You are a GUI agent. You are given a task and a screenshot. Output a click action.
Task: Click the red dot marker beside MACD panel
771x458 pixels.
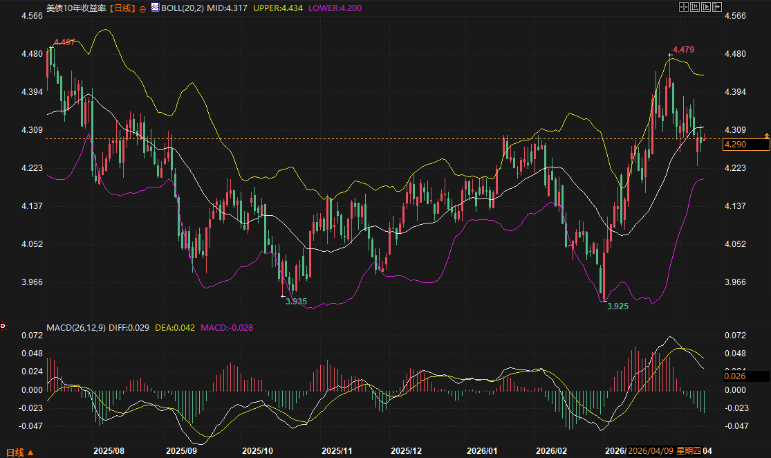coord(3,326)
